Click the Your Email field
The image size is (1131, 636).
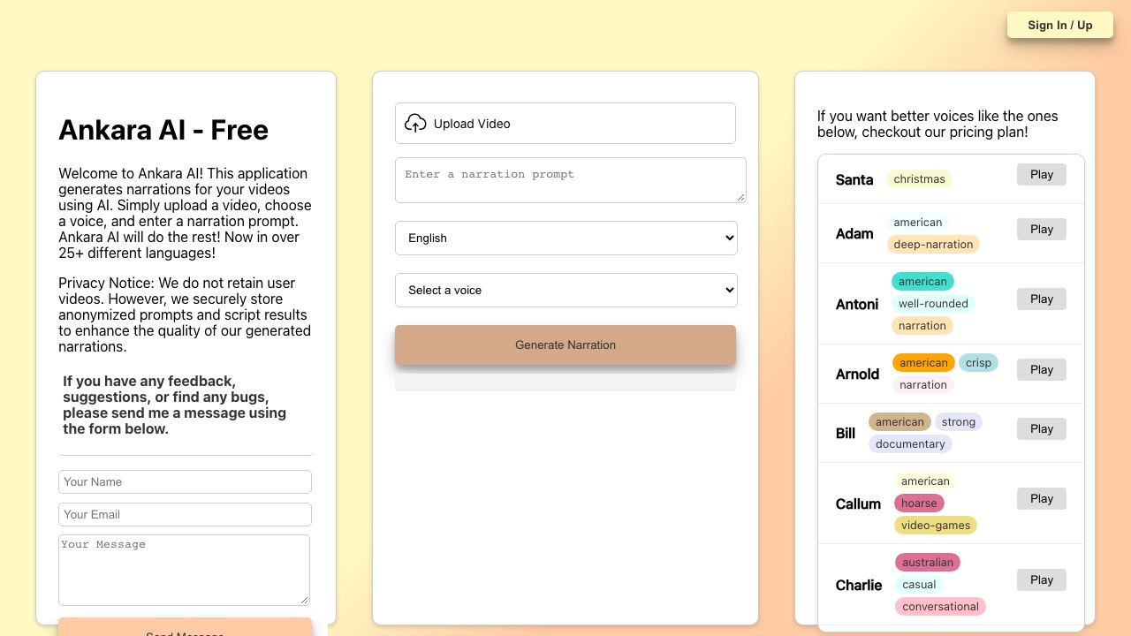(x=185, y=514)
